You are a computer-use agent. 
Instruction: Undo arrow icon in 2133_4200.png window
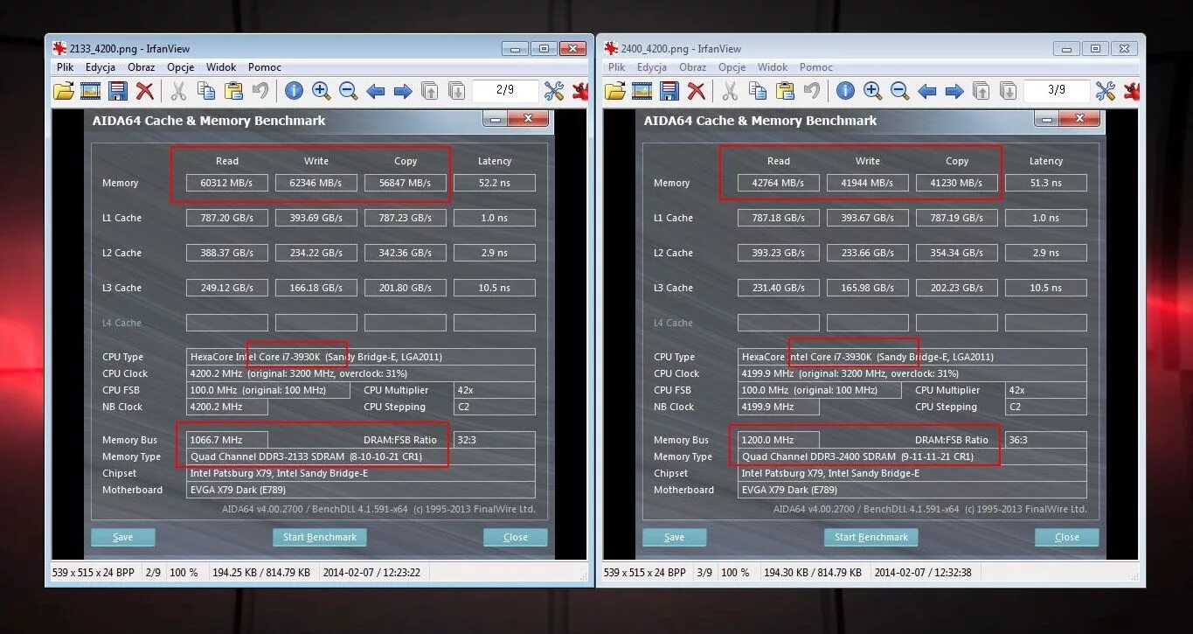click(x=260, y=91)
